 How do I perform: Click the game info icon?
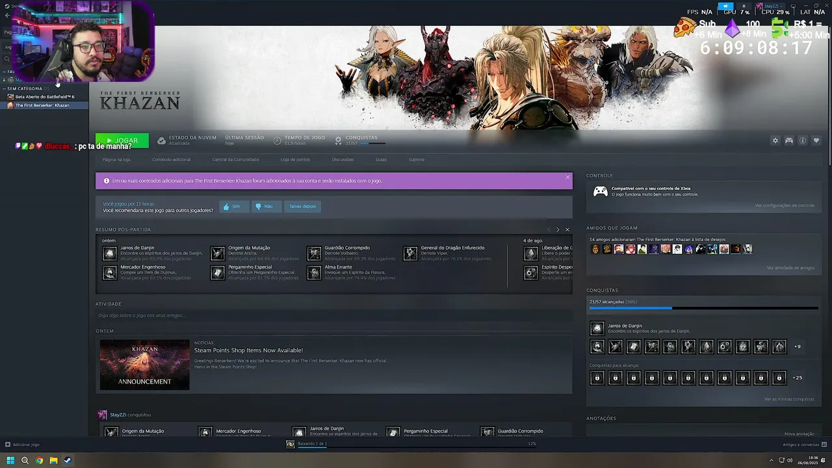click(803, 140)
